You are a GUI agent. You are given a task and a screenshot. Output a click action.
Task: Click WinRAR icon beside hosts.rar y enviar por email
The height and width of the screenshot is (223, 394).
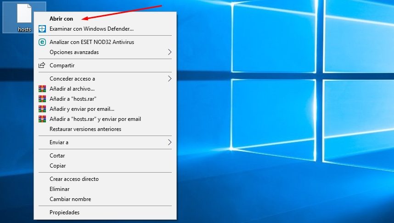click(x=42, y=119)
